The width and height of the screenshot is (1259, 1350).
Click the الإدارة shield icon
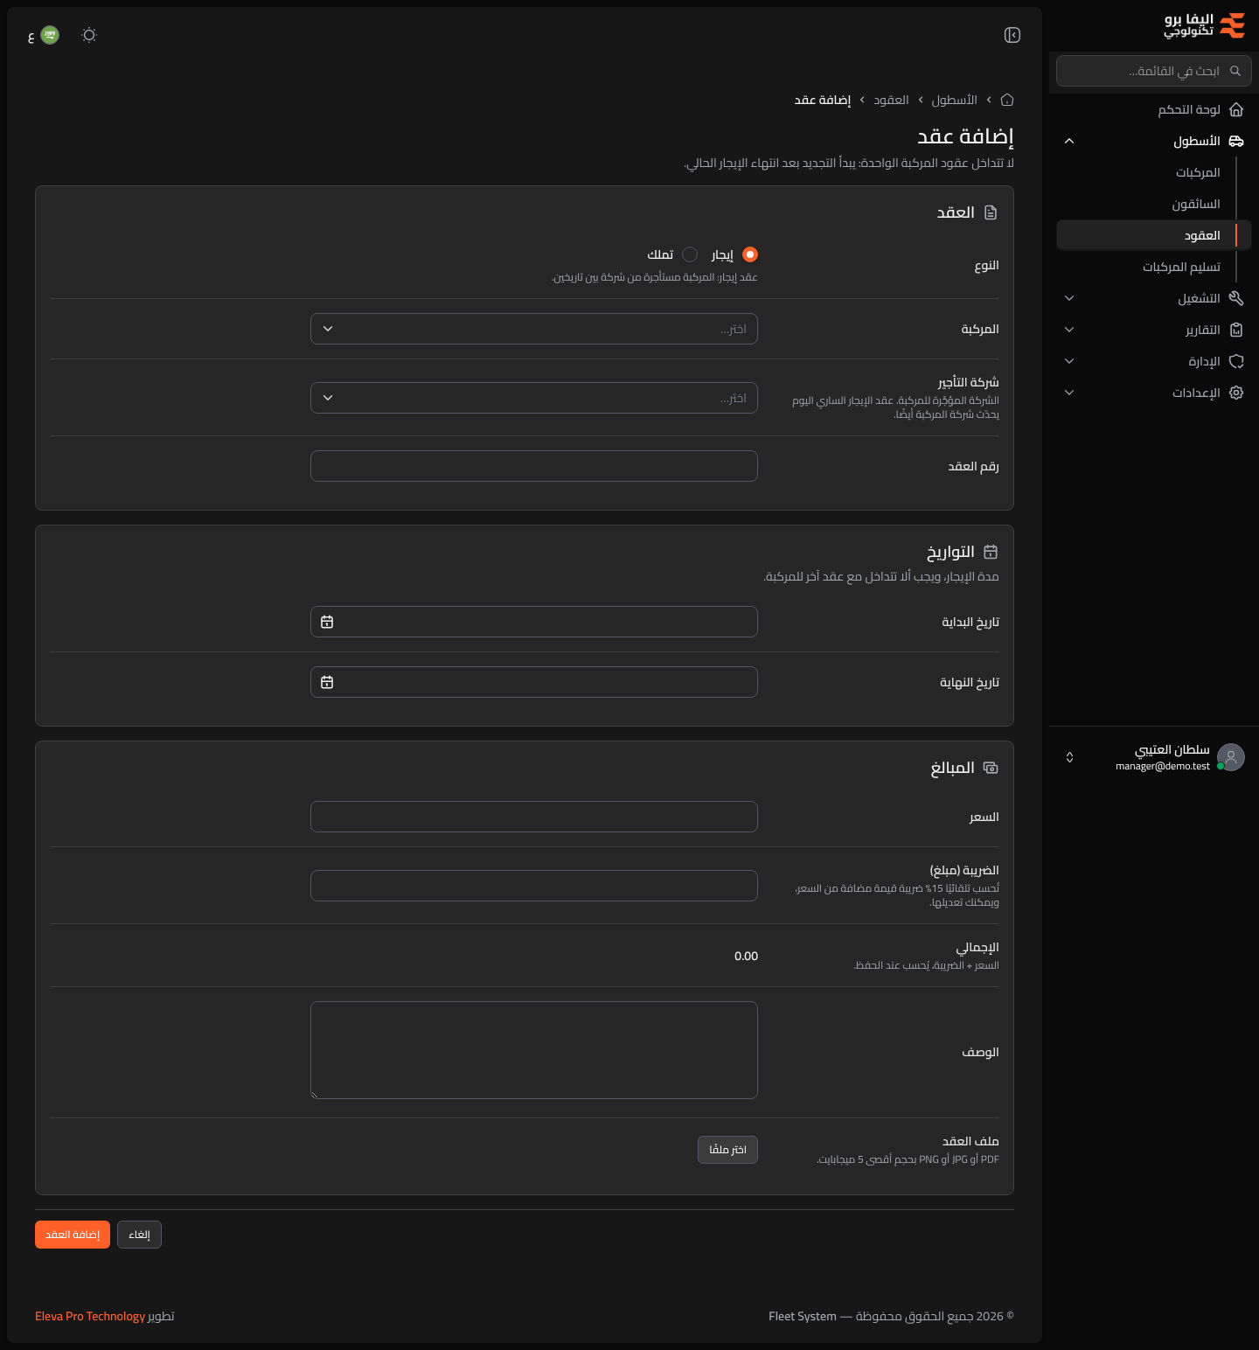(x=1236, y=361)
